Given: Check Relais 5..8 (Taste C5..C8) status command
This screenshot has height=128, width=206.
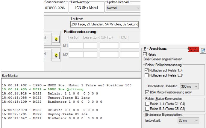Looking at the screenshot, I should [147, 108].
